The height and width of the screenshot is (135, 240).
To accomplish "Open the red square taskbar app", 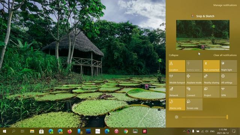I will tap(145, 131).
